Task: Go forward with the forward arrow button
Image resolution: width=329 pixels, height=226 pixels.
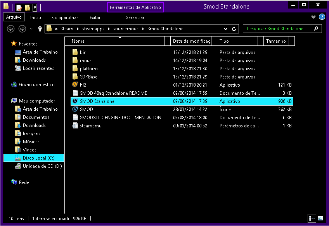Action: (x=22, y=29)
